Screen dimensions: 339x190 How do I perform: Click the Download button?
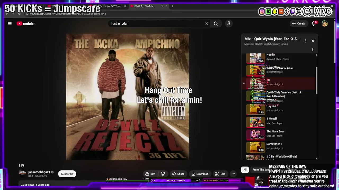200,174
